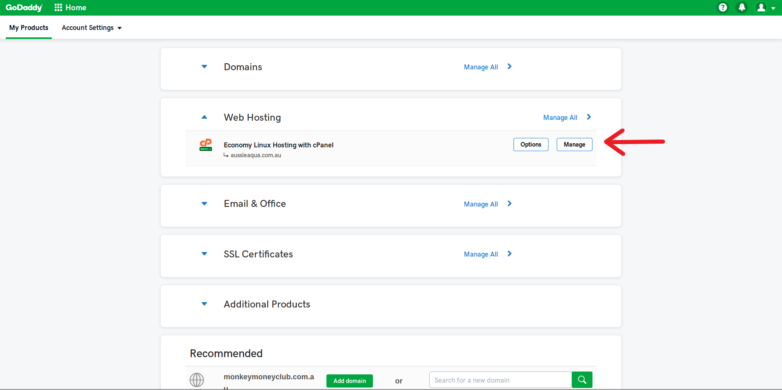Viewport: 782px width, 390px height.
Task: Open the help question mark icon
Action: tap(722, 7)
